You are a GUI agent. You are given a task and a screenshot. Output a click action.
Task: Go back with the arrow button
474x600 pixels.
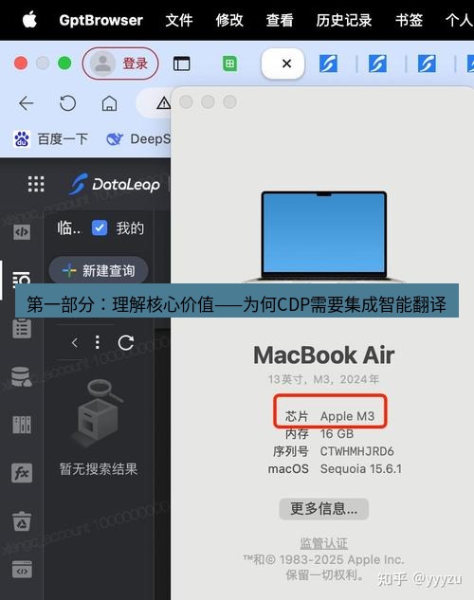pyautogui.click(x=27, y=103)
